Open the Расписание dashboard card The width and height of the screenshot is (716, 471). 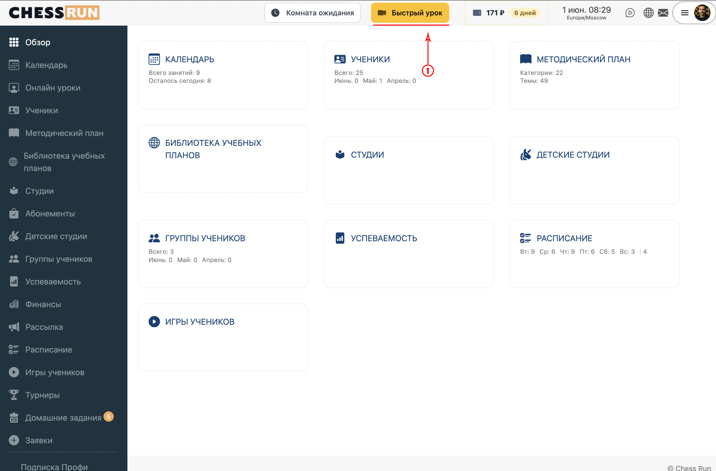pyautogui.click(x=594, y=254)
